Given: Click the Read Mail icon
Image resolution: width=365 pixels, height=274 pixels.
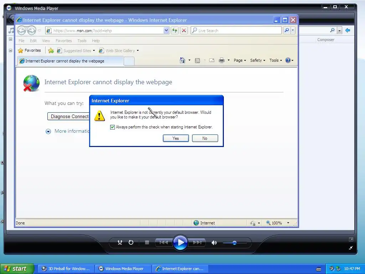Looking at the screenshot, I should coord(212,61).
